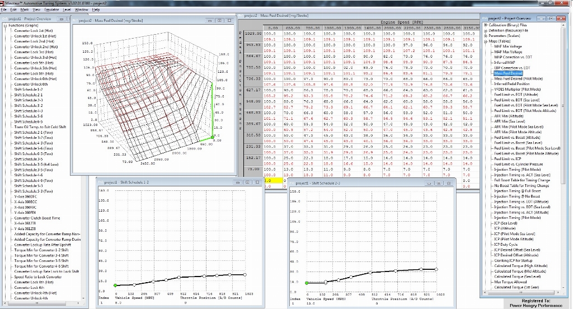Click the 1000.00 RPM column header
This screenshot has width=573, height=309.
coord(332,28)
